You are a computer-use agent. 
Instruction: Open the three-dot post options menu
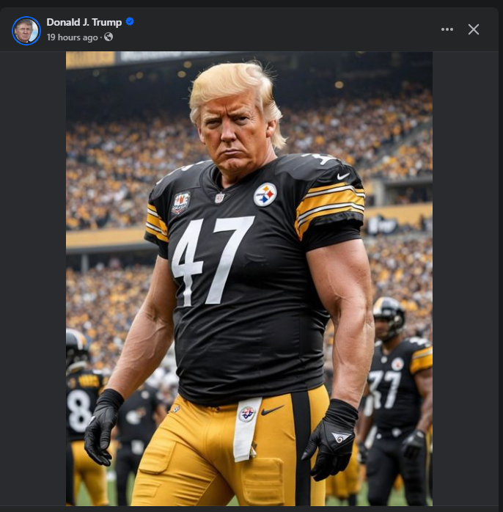point(447,29)
